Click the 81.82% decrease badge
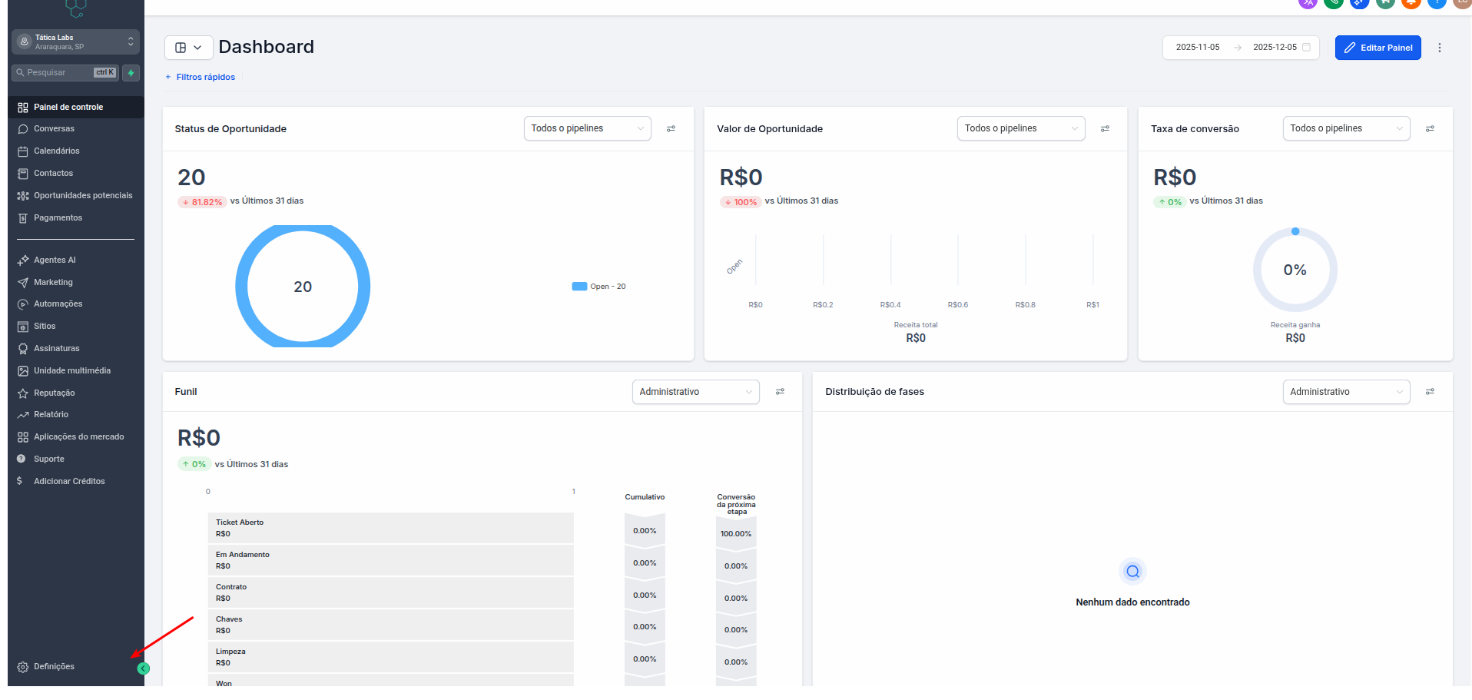This screenshot has height=700, width=1472. 202,202
